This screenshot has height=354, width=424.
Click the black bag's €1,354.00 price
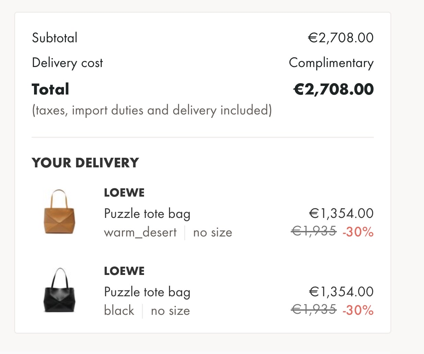pyautogui.click(x=341, y=292)
